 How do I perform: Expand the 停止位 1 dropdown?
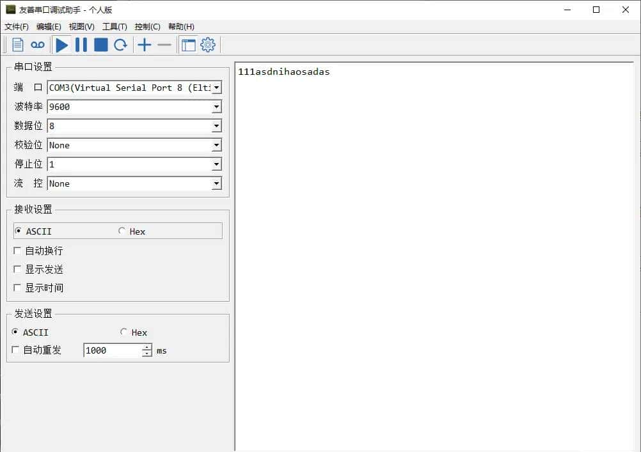[217, 164]
